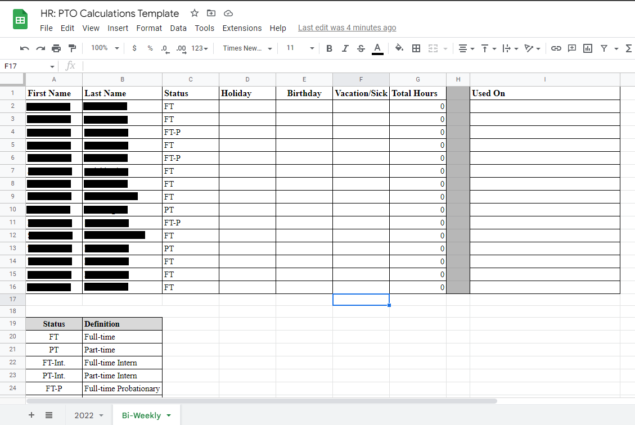Open the text color picker
The height and width of the screenshot is (425, 635).
377,48
